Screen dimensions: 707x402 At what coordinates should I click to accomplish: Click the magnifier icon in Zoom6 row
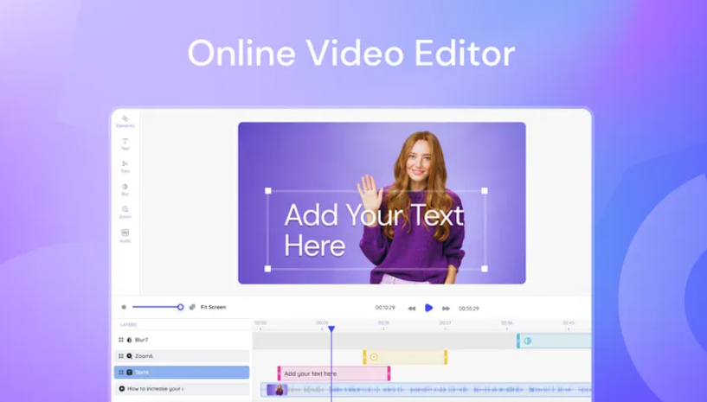[130, 356]
